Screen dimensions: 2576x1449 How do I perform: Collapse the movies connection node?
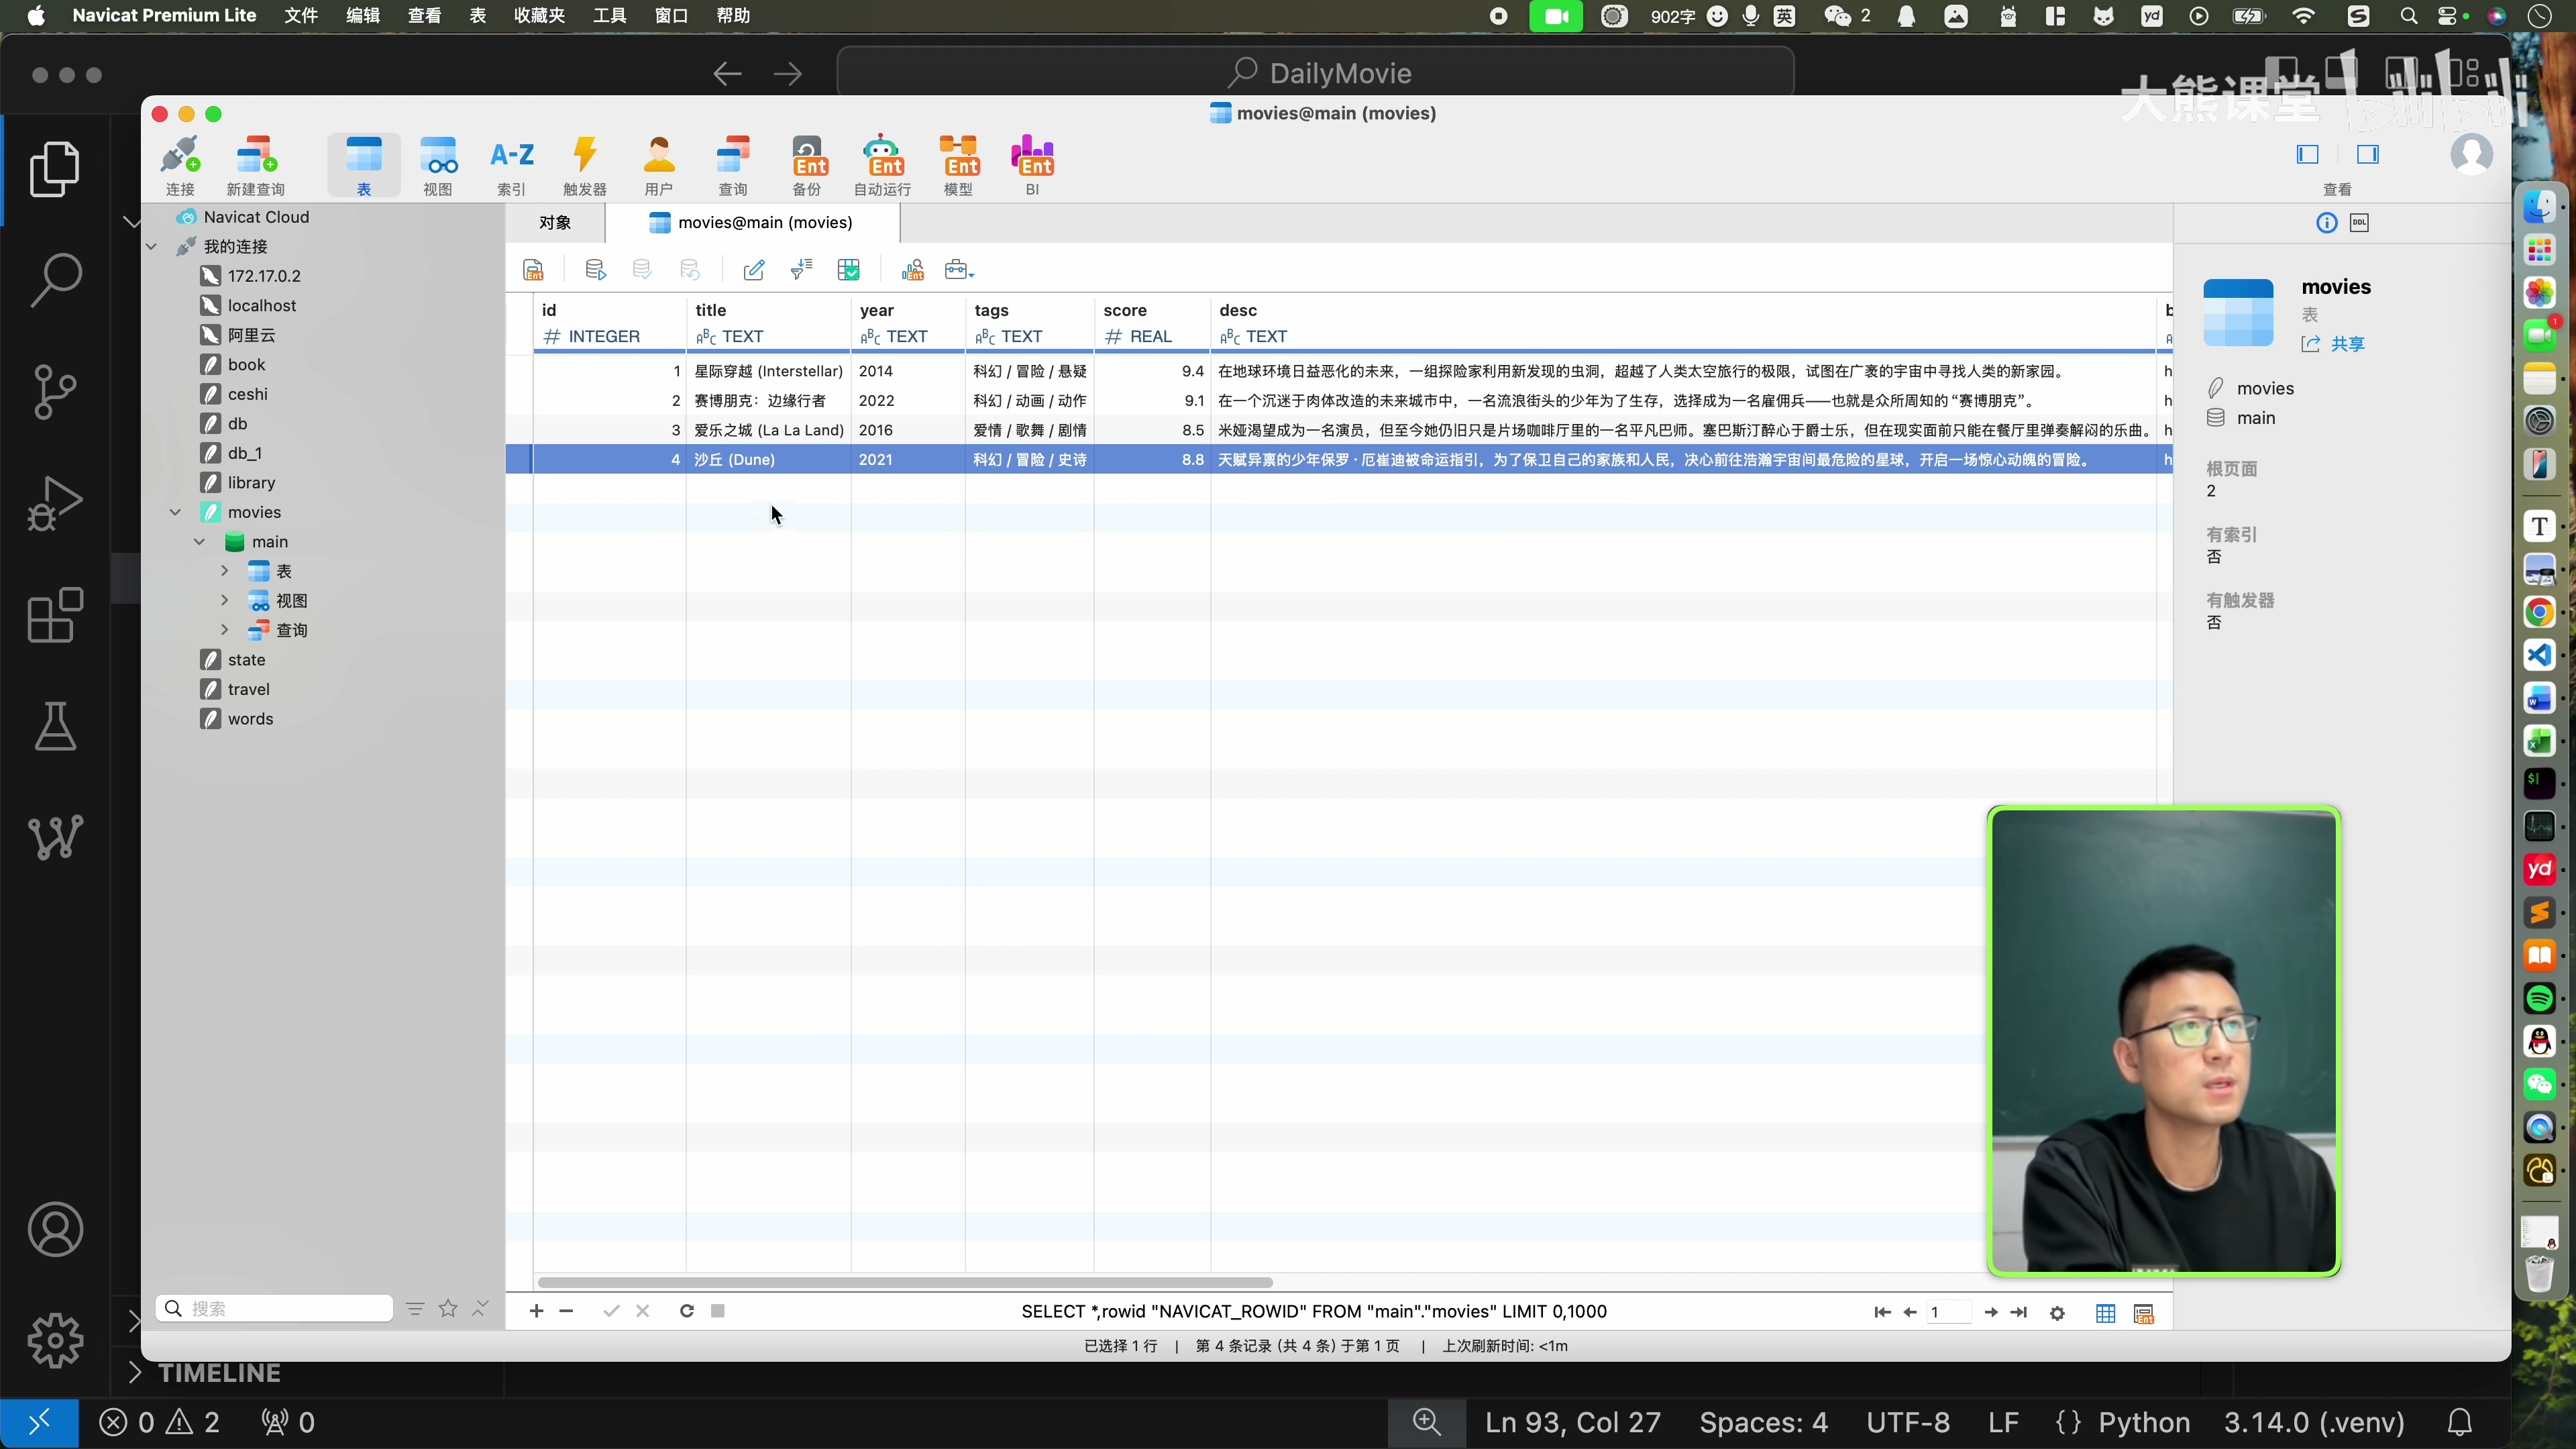176,512
